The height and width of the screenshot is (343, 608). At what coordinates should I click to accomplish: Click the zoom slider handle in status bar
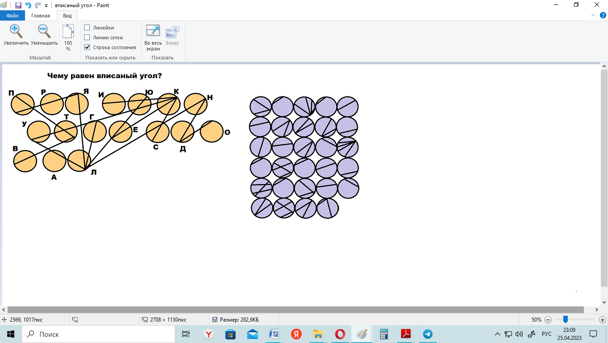coord(566,319)
